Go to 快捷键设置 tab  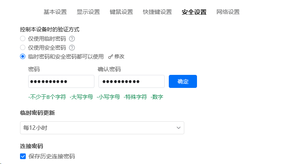pyautogui.click(x=157, y=12)
